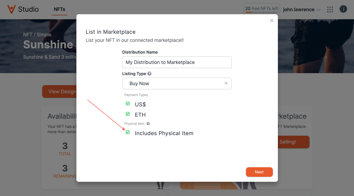Toggle the ETH payment checkbox
The height and width of the screenshot is (196, 354).
pyautogui.click(x=128, y=114)
